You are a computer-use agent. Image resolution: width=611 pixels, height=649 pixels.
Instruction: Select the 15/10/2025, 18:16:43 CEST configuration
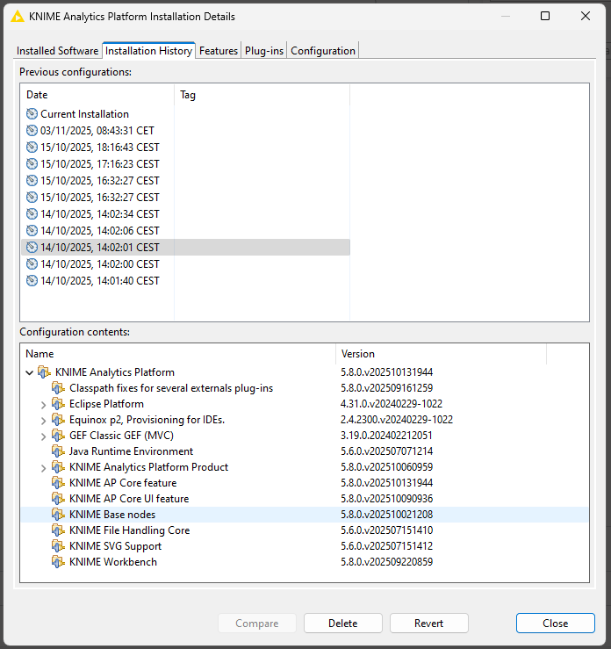[99, 148]
